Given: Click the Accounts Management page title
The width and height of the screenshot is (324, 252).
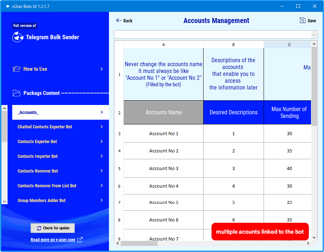Looking at the screenshot, I should (216, 20).
